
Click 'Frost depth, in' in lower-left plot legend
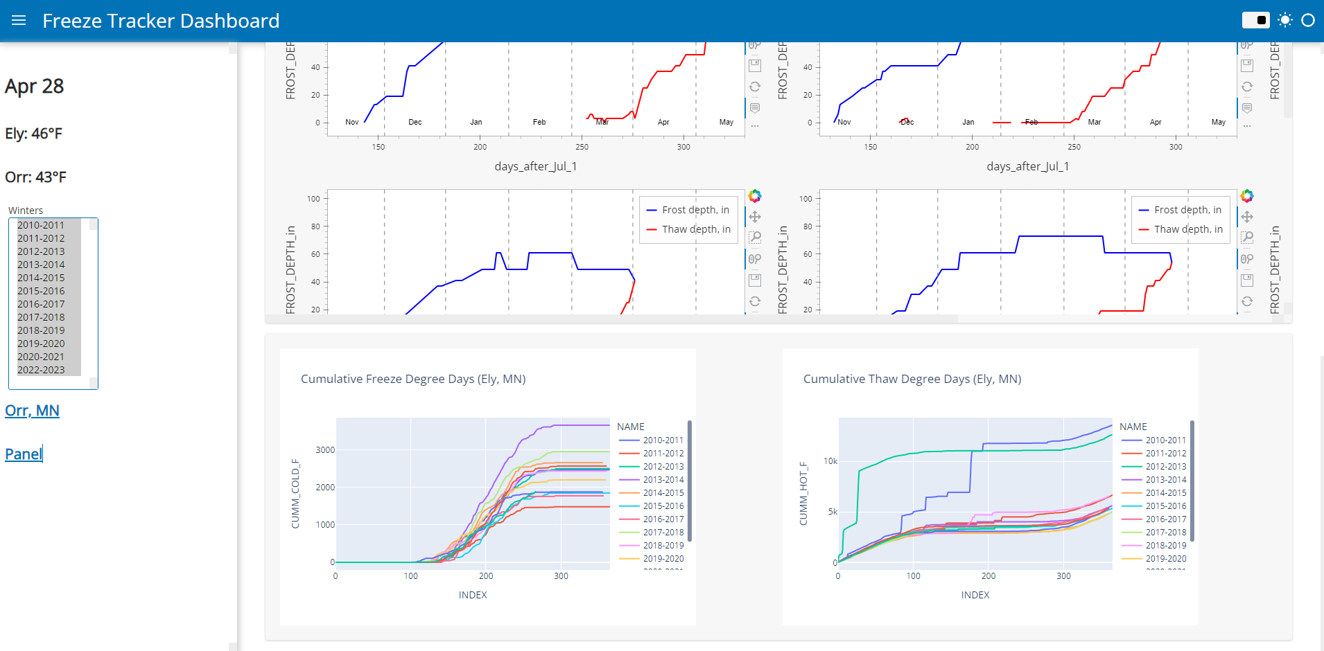coord(688,210)
